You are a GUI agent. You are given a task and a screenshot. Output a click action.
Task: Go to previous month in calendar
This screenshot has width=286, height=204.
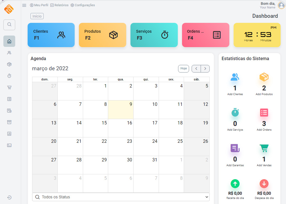pos(196,69)
